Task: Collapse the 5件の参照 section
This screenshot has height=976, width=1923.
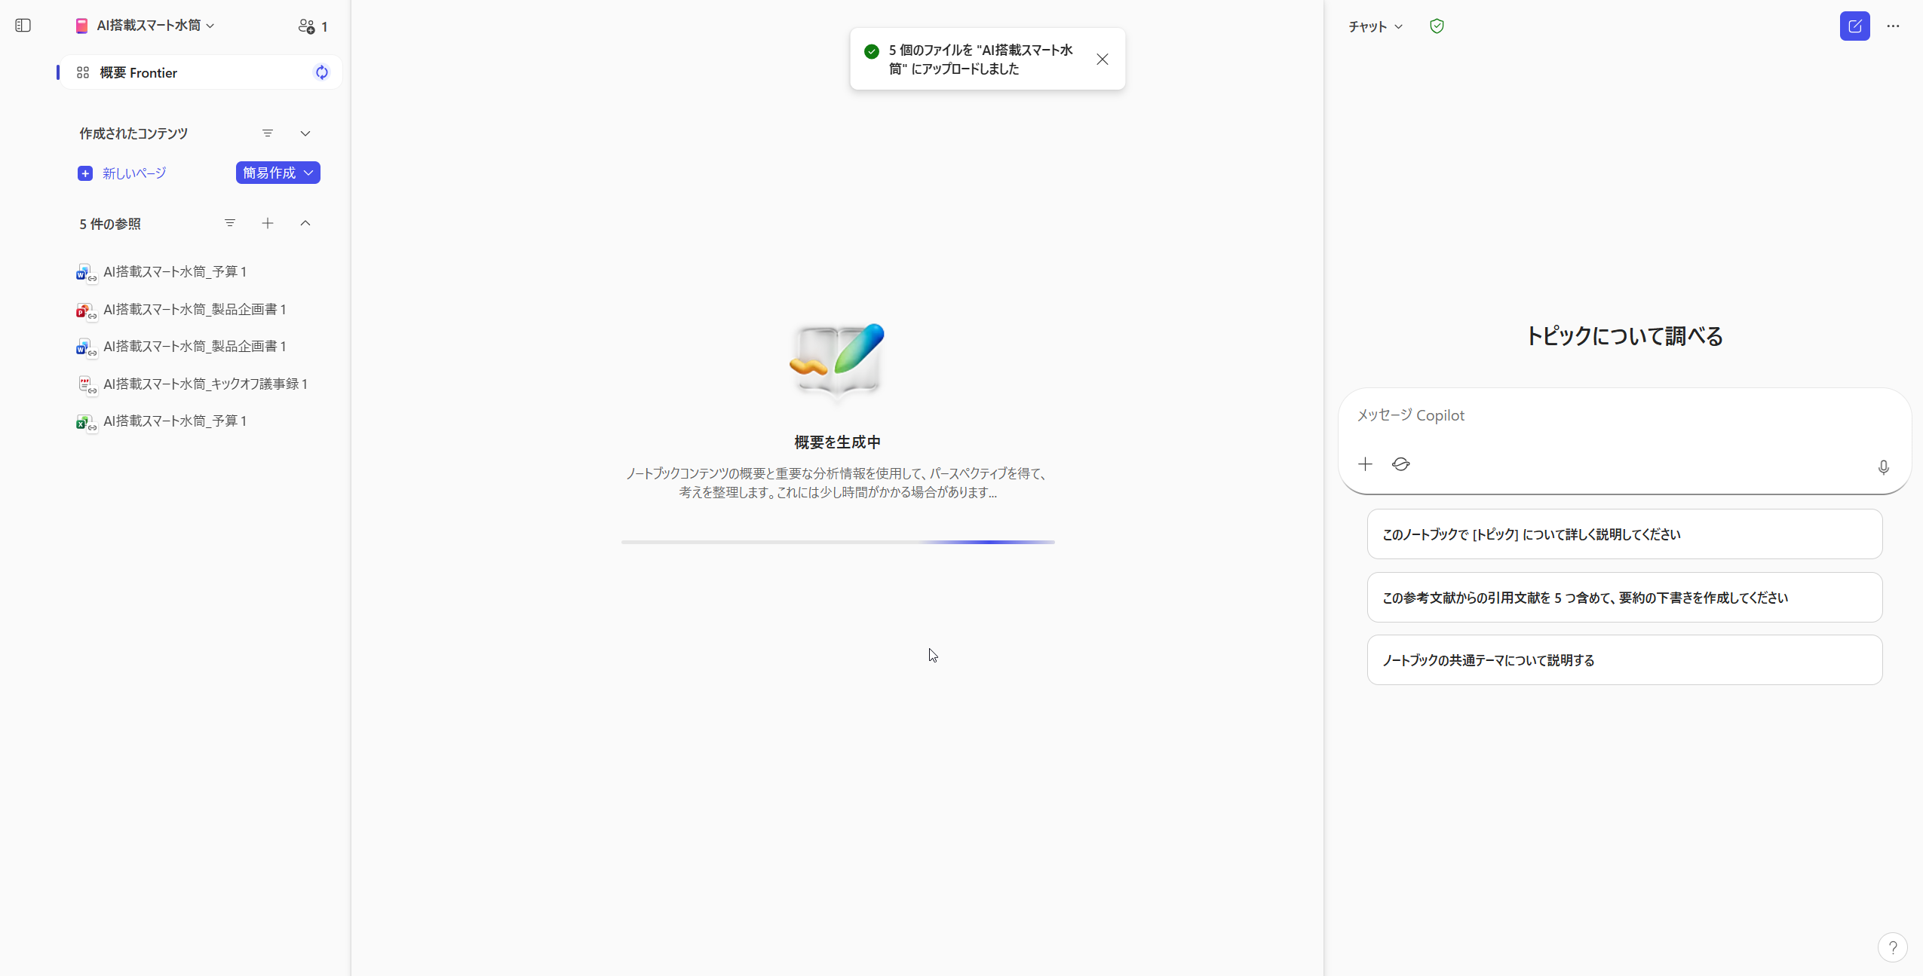Action: click(x=305, y=223)
